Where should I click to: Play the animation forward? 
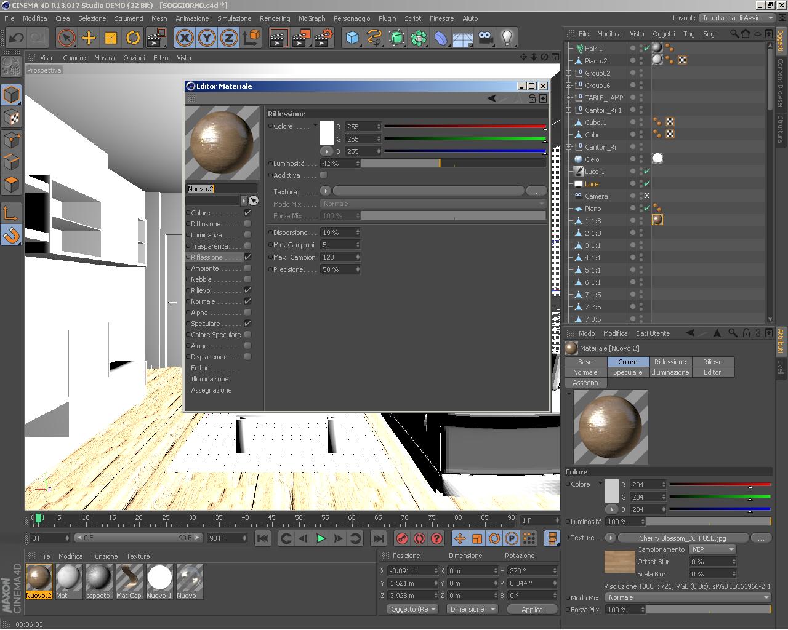coord(321,538)
